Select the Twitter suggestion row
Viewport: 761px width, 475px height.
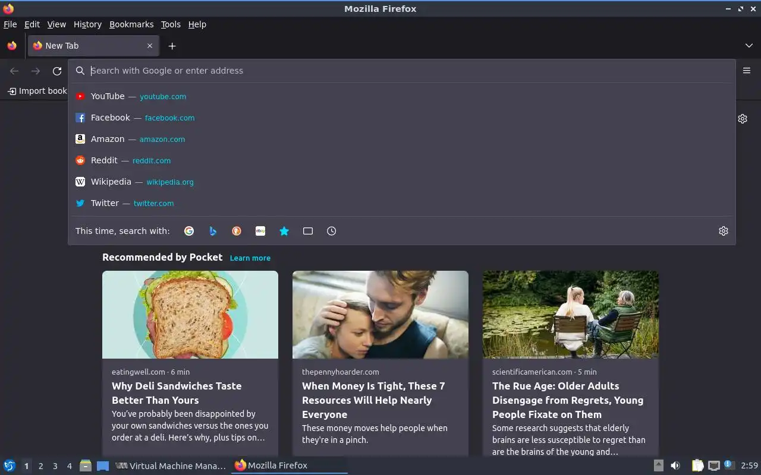click(x=402, y=203)
